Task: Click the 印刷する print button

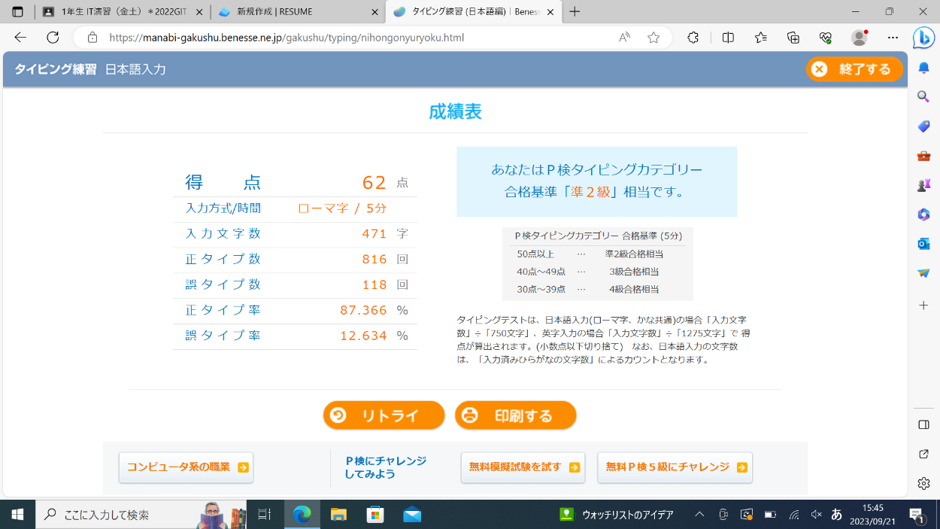Action: pyautogui.click(x=515, y=415)
